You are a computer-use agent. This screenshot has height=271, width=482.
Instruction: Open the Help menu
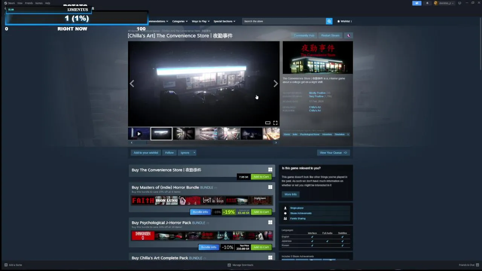pos(47,3)
